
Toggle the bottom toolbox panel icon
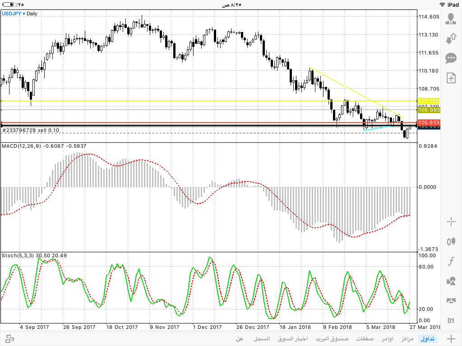click(10, 339)
